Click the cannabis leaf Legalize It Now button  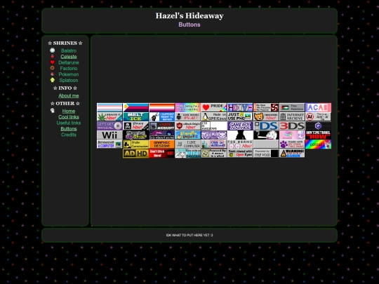109,116
